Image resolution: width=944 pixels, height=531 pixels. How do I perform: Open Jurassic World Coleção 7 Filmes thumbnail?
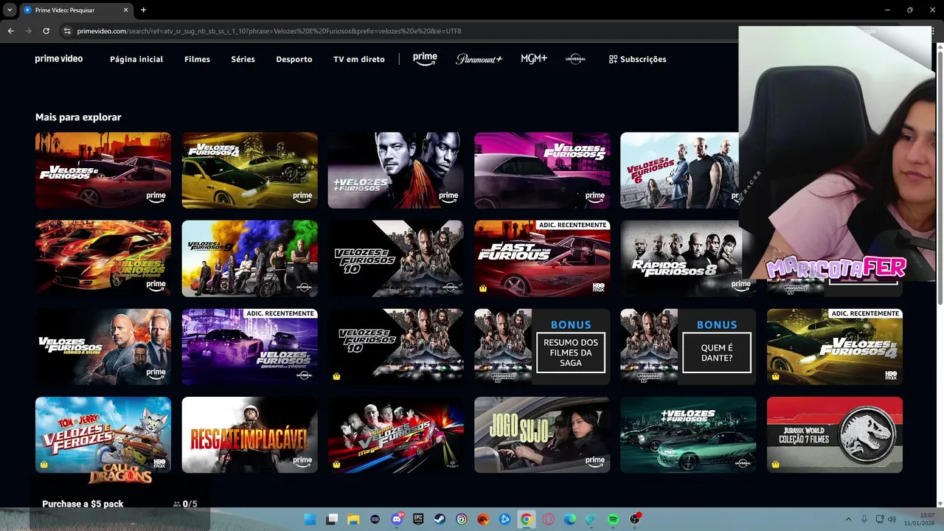tap(835, 435)
